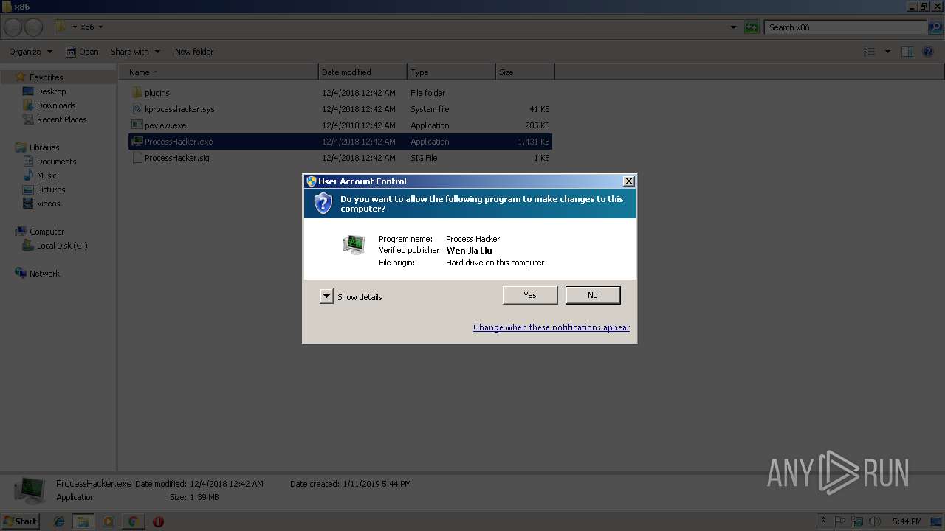Click the x86 breadcrumb in address bar
Screen dimensions: 945x531
click(x=87, y=27)
